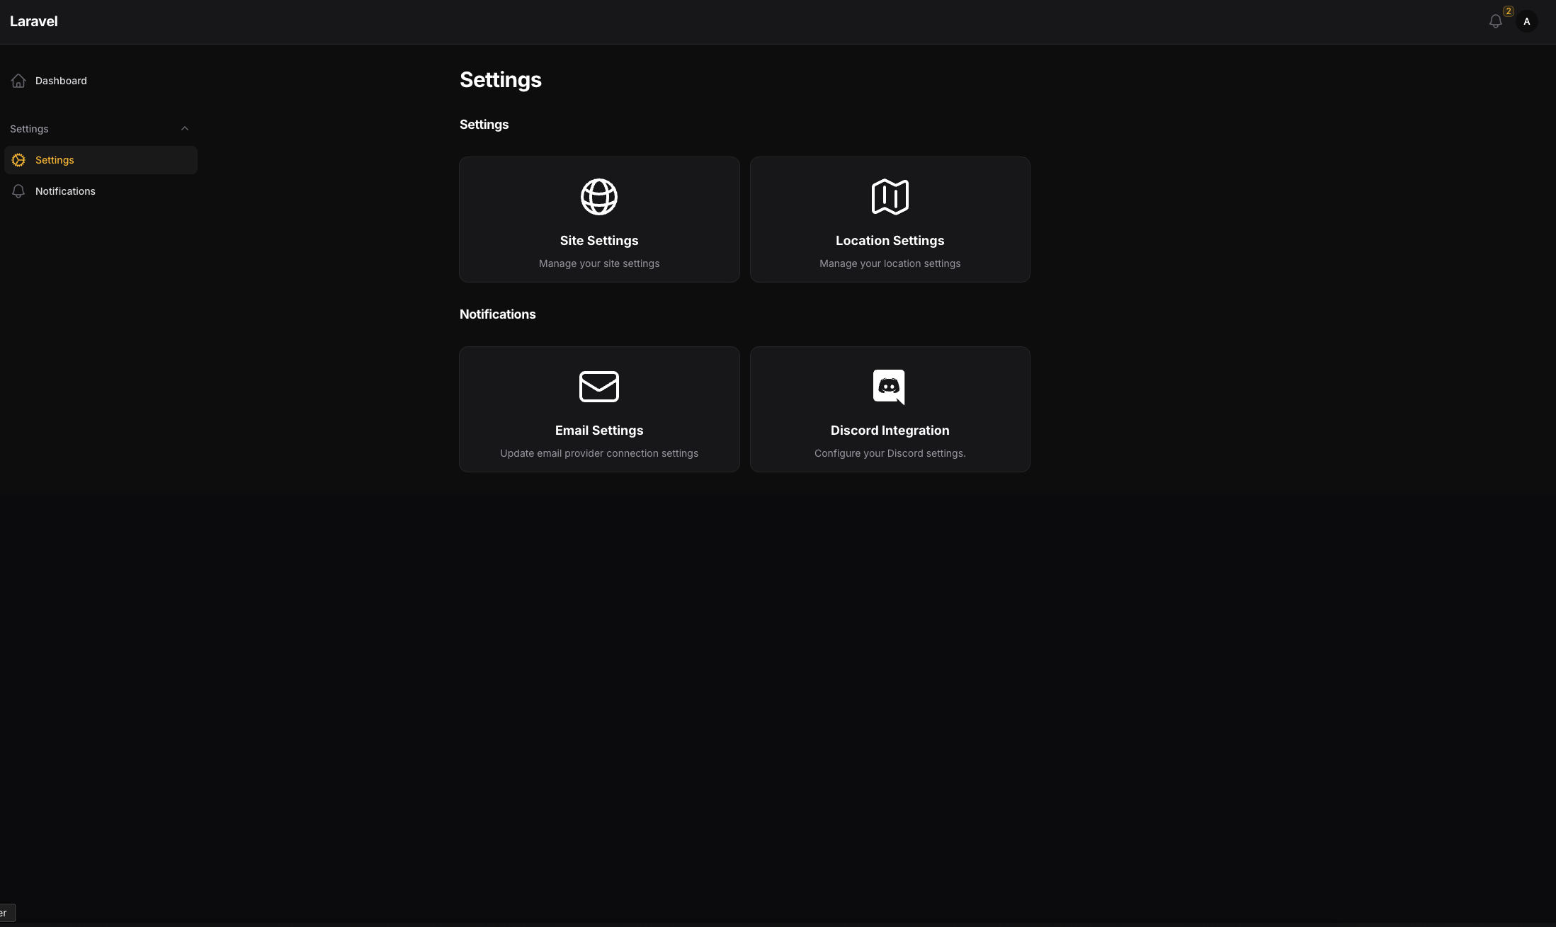1556x927 pixels.
Task: Select the active Settings sidebar item
Action: pyautogui.click(x=55, y=160)
